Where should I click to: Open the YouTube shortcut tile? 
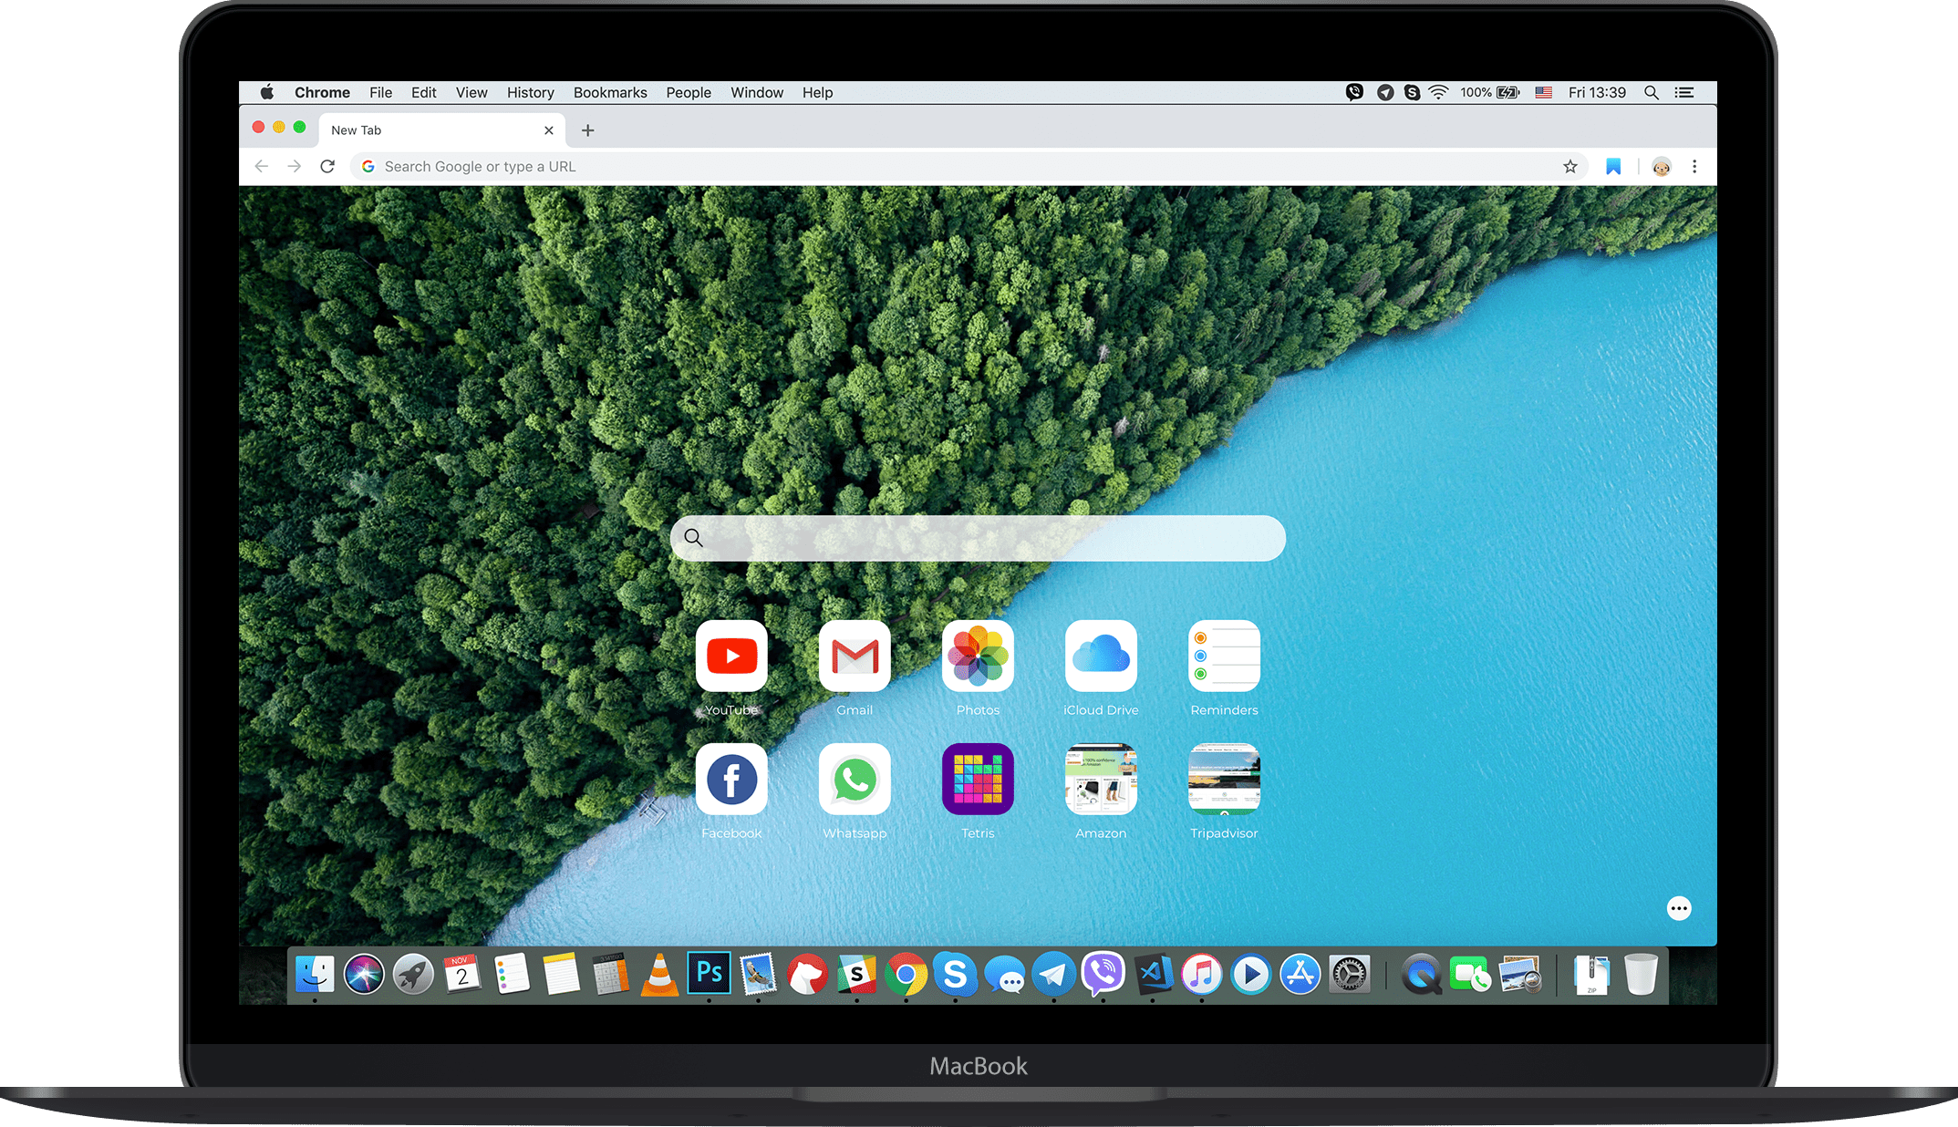point(731,656)
